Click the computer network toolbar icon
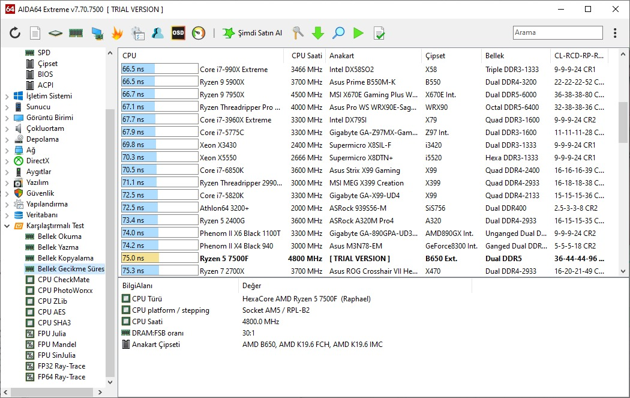 click(x=97, y=33)
